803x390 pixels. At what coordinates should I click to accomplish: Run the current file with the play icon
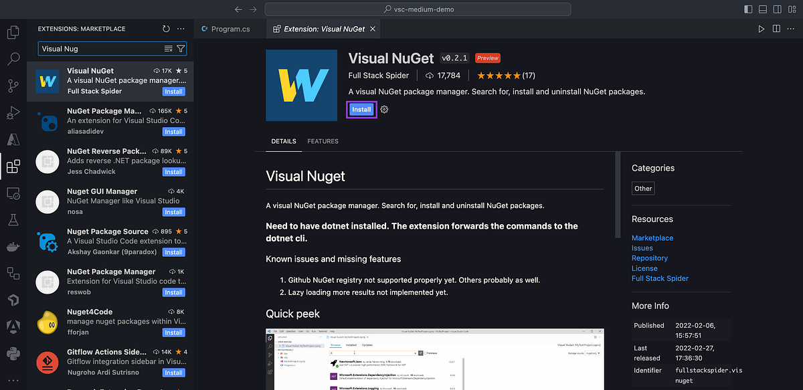pyautogui.click(x=761, y=29)
